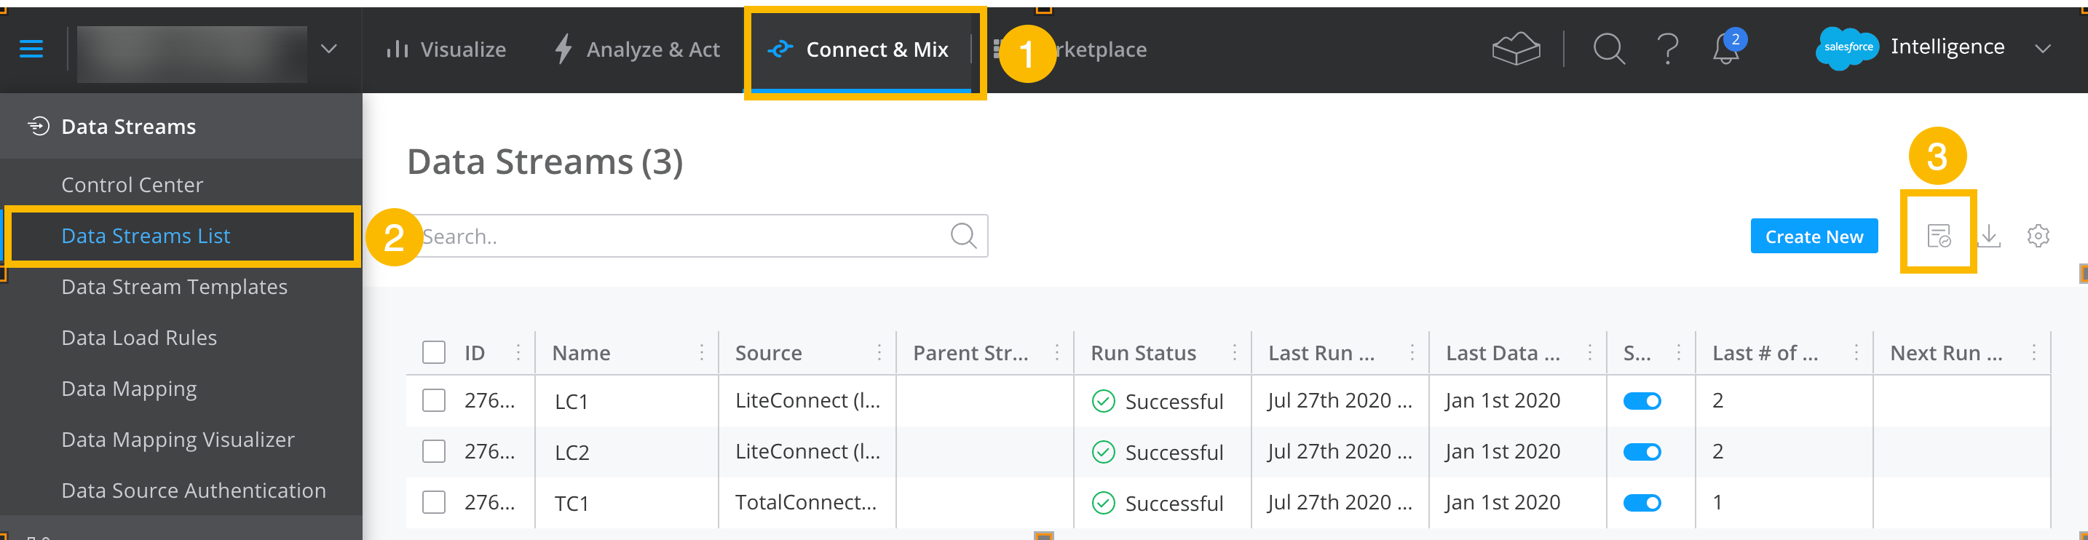Sort by the Name column header
This screenshot has height=540, width=2088.
click(x=581, y=354)
